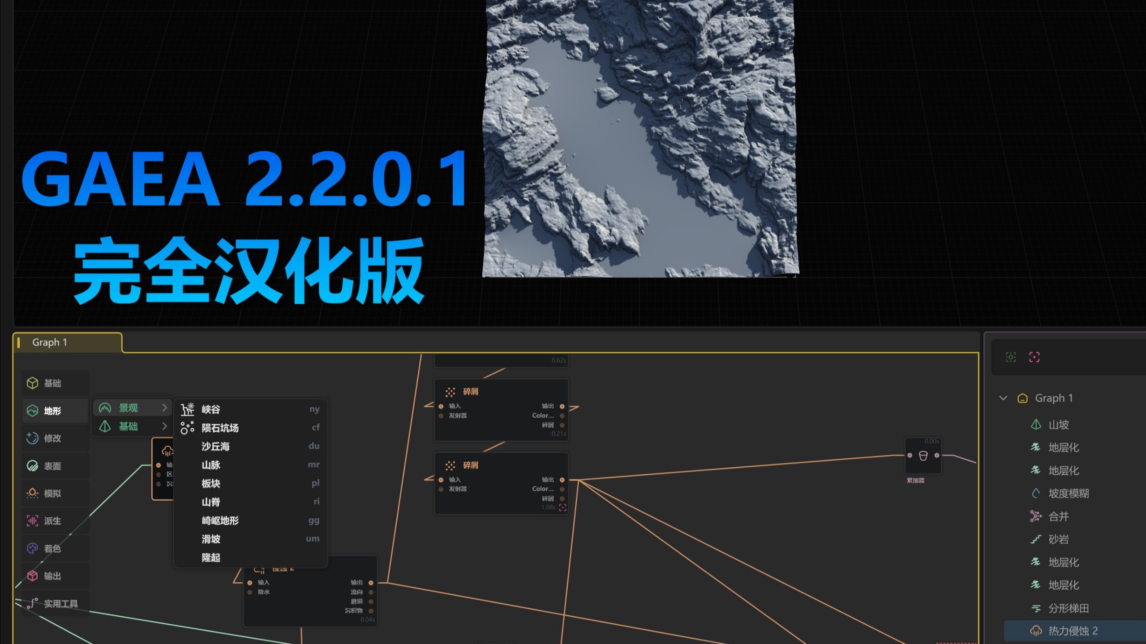Select 砂岩 in the outliner

[x=1059, y=539]
